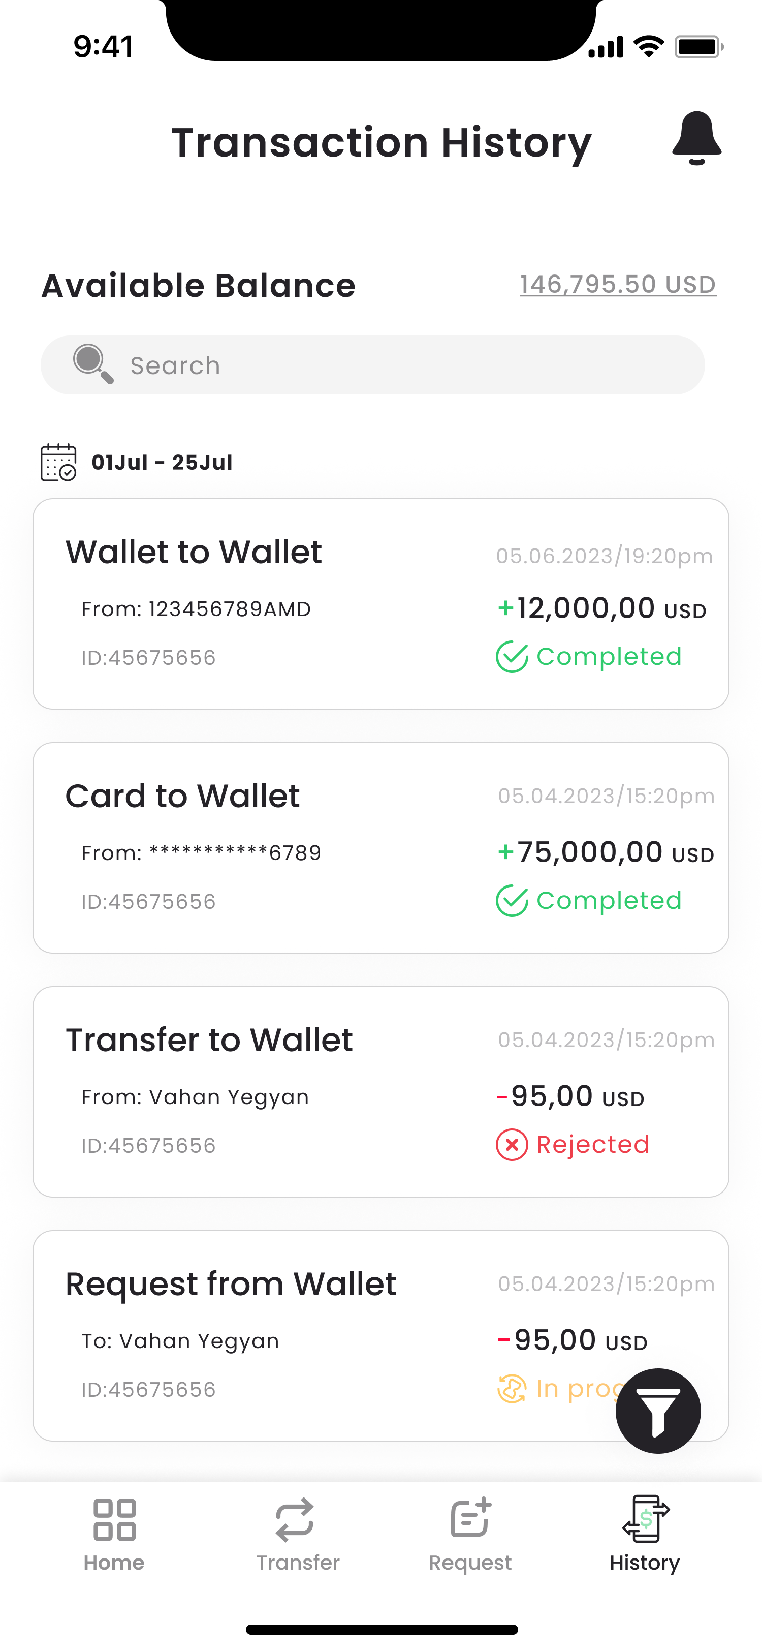The width and height of the screenshot is (762, 1651).
Task: Open the Home grid icon
Action: (x=115, y=1520)
